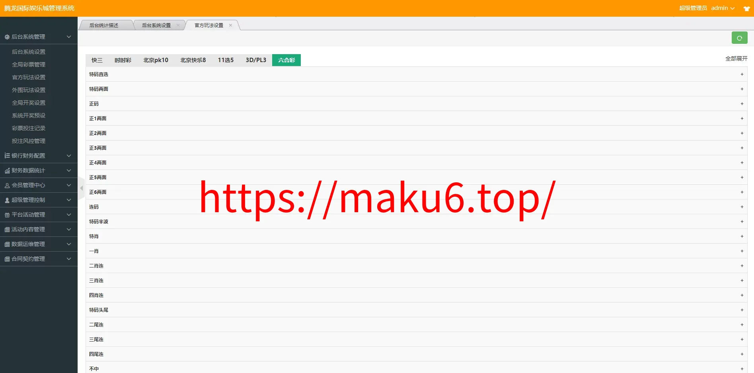
Task: Expand the 特码两面 row with plus
Action: (x=742, y=89)
